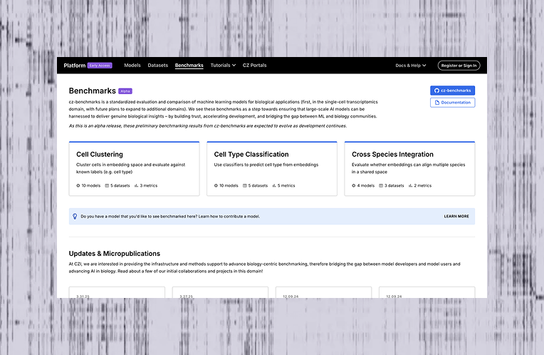
Task: Click the document icon beside Documentation
Action: [436, 103]
